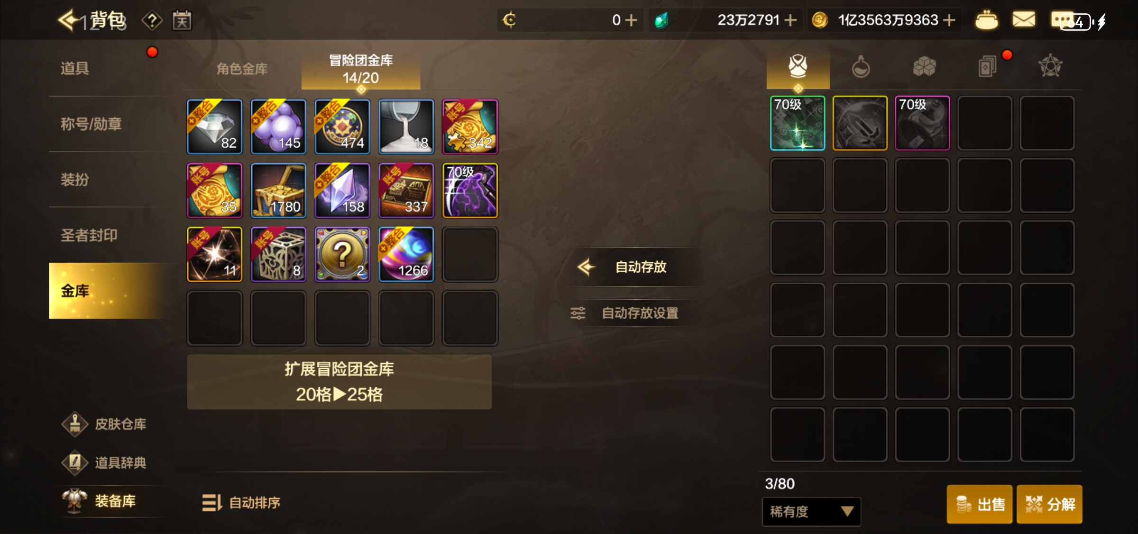The image size is (1138, 534).
Task: Open the 稀有度 sort dropdown
Action: point(811,511)
